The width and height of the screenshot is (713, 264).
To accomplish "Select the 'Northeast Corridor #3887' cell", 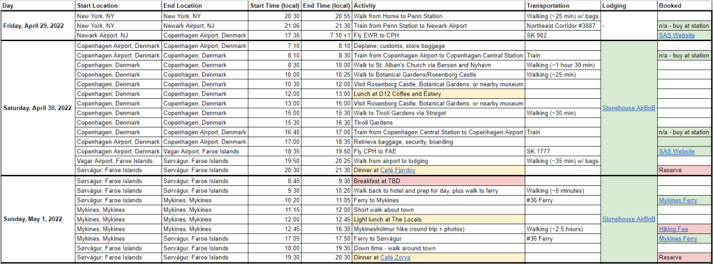I will point(562,26).
